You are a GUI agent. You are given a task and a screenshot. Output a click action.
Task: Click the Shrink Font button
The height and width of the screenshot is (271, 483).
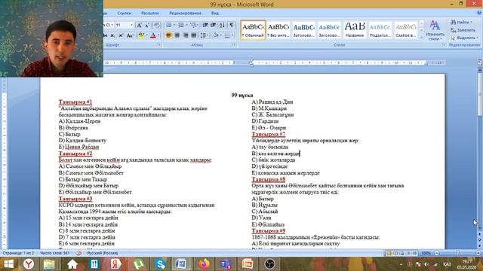pos(147,25)
